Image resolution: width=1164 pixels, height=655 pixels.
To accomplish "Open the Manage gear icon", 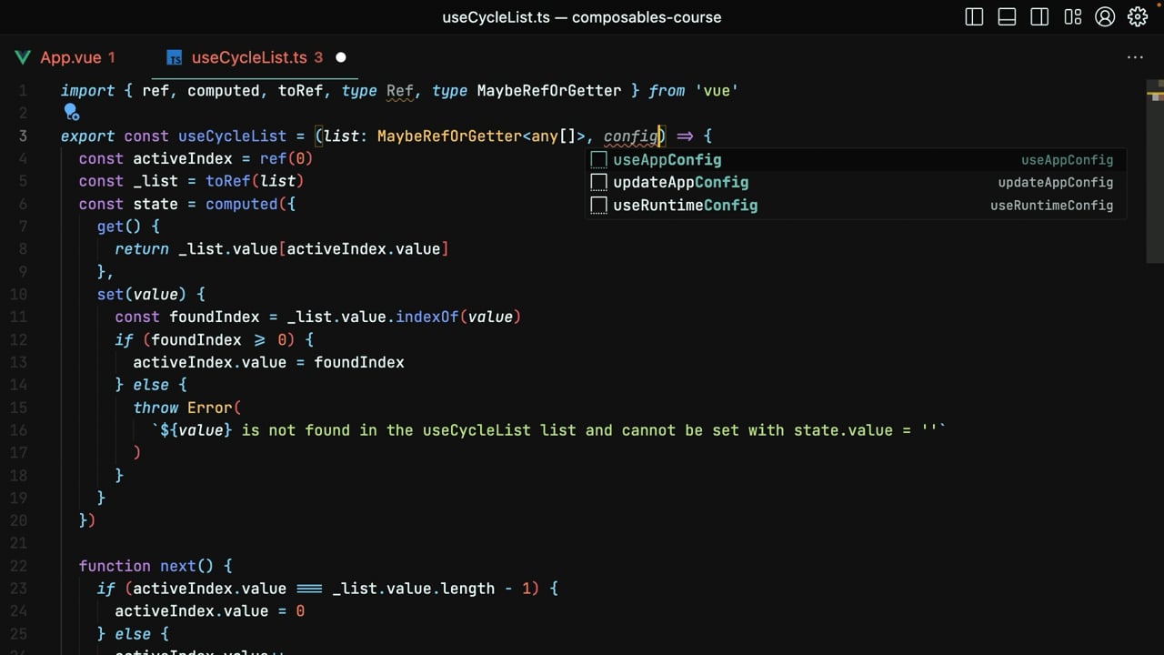I will [x=1138, y=17].
